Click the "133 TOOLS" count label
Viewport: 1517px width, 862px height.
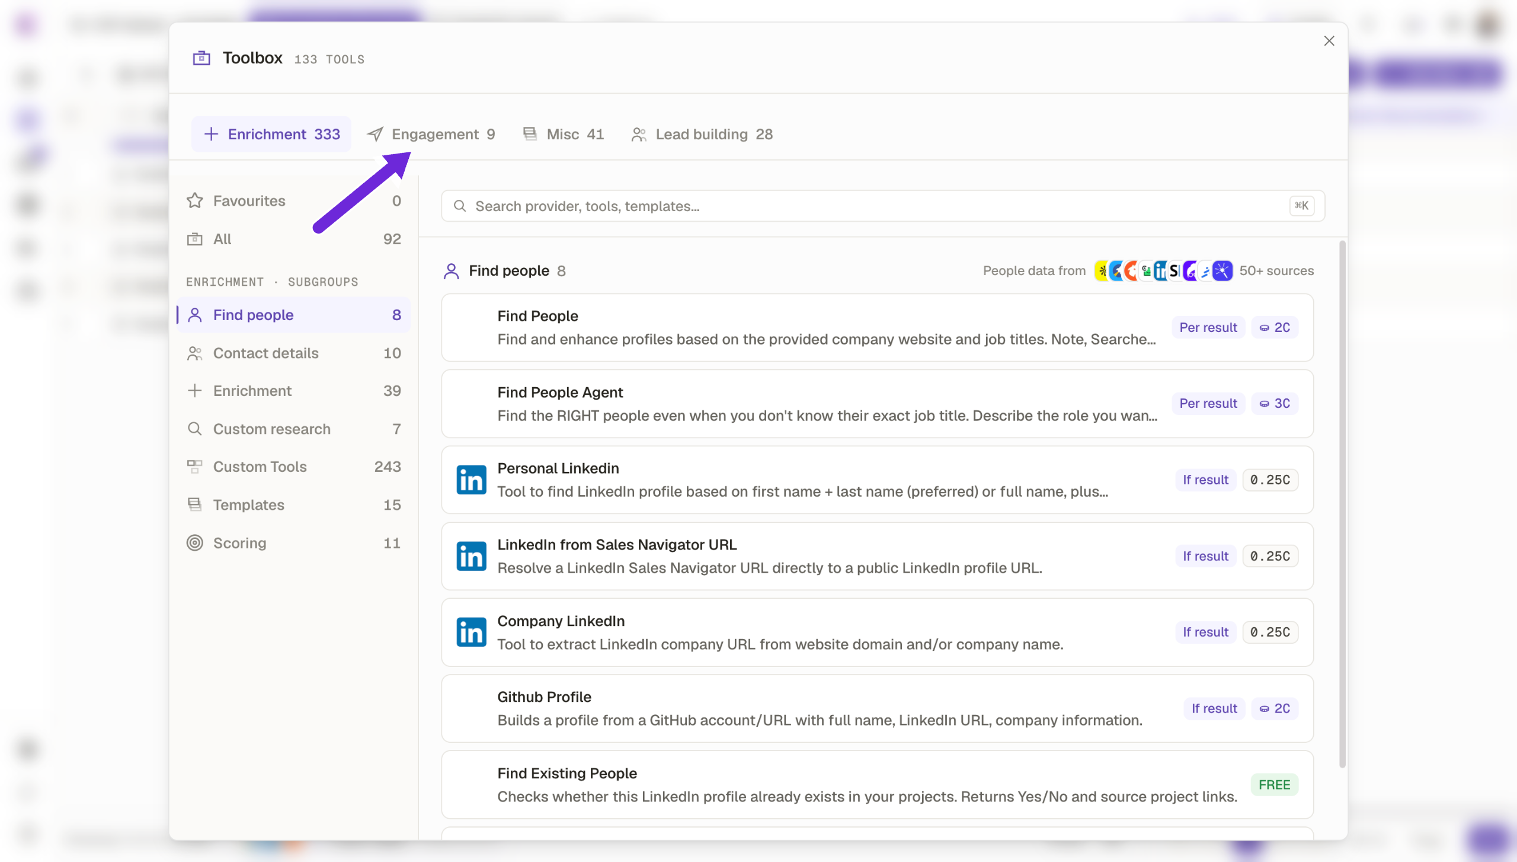[x=329, y=60]
